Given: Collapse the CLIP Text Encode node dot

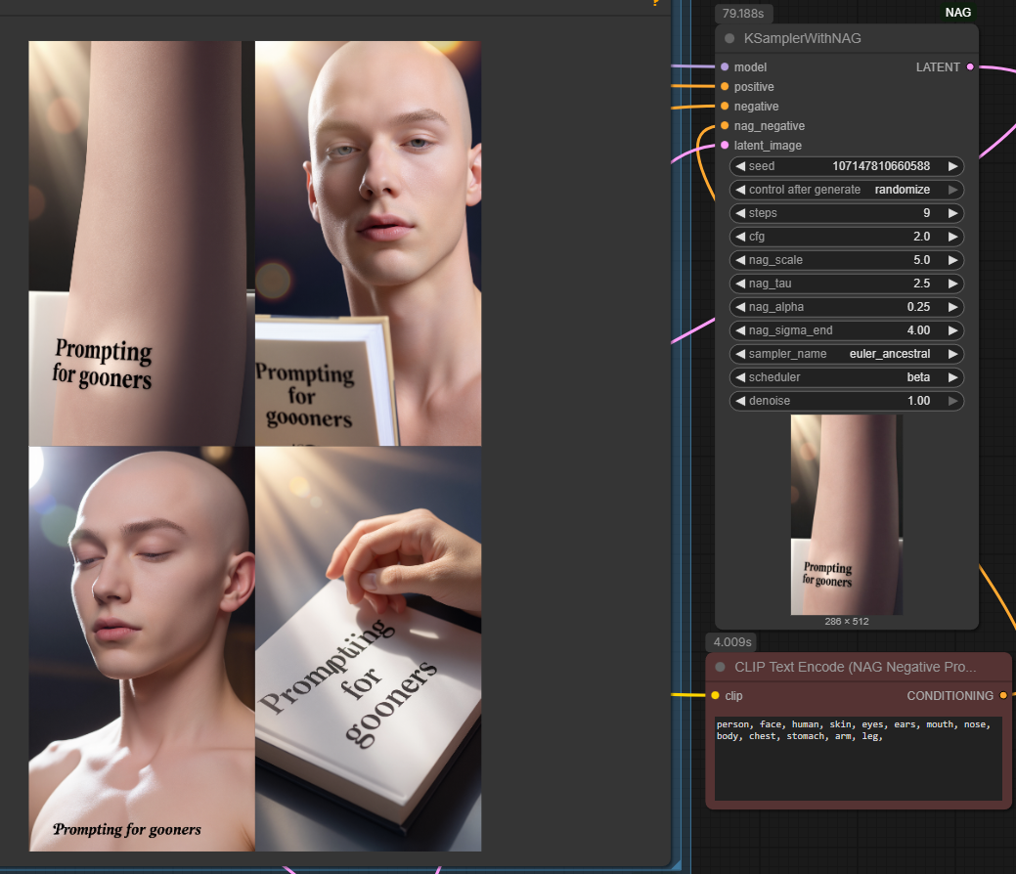Looking at the screenshot, I should [x=720, y=667].
